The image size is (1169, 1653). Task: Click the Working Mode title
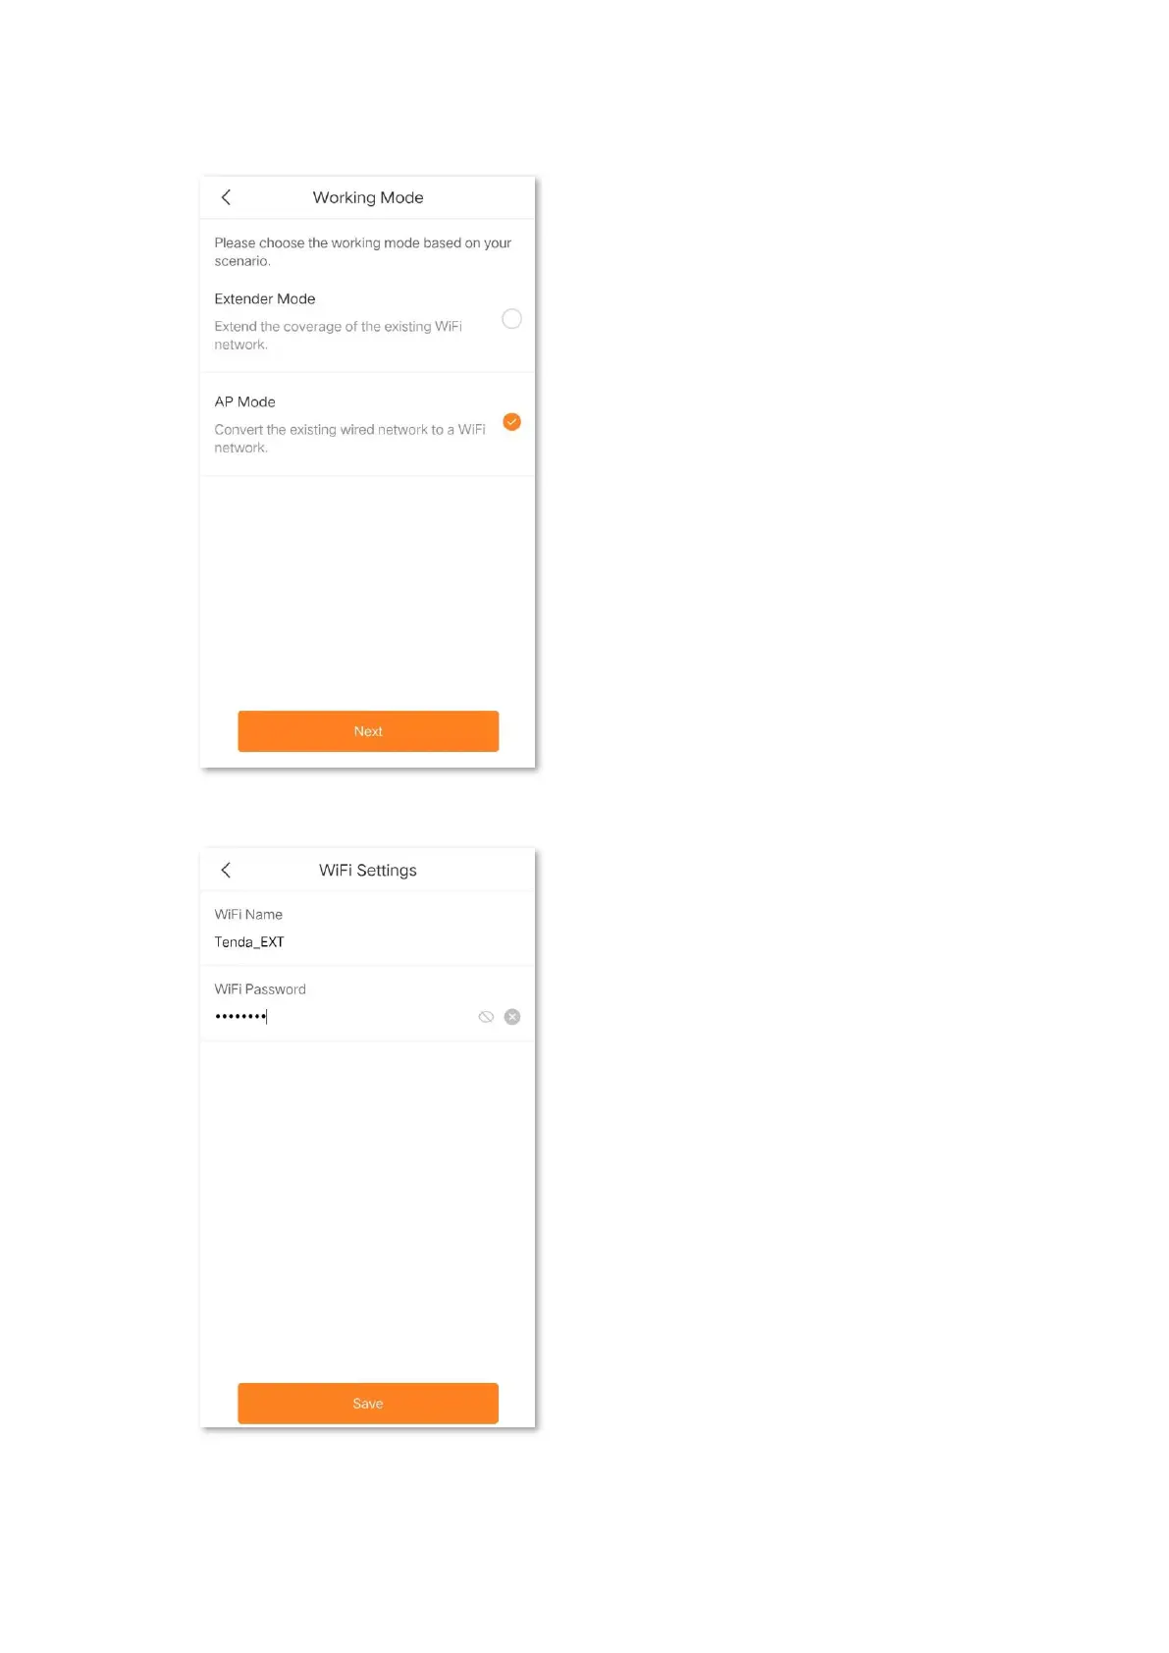tap(368, 197)
